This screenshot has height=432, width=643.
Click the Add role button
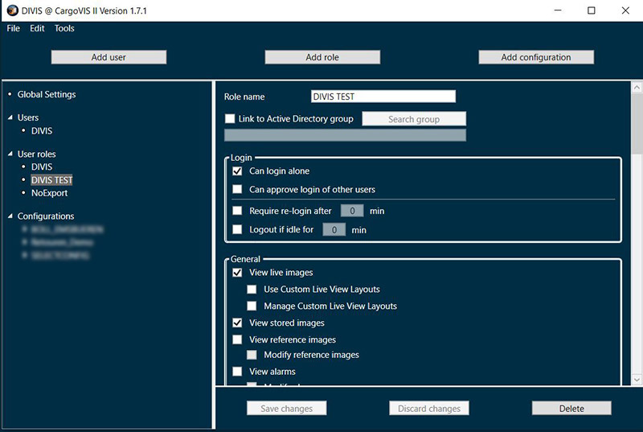tap(322, 57)
